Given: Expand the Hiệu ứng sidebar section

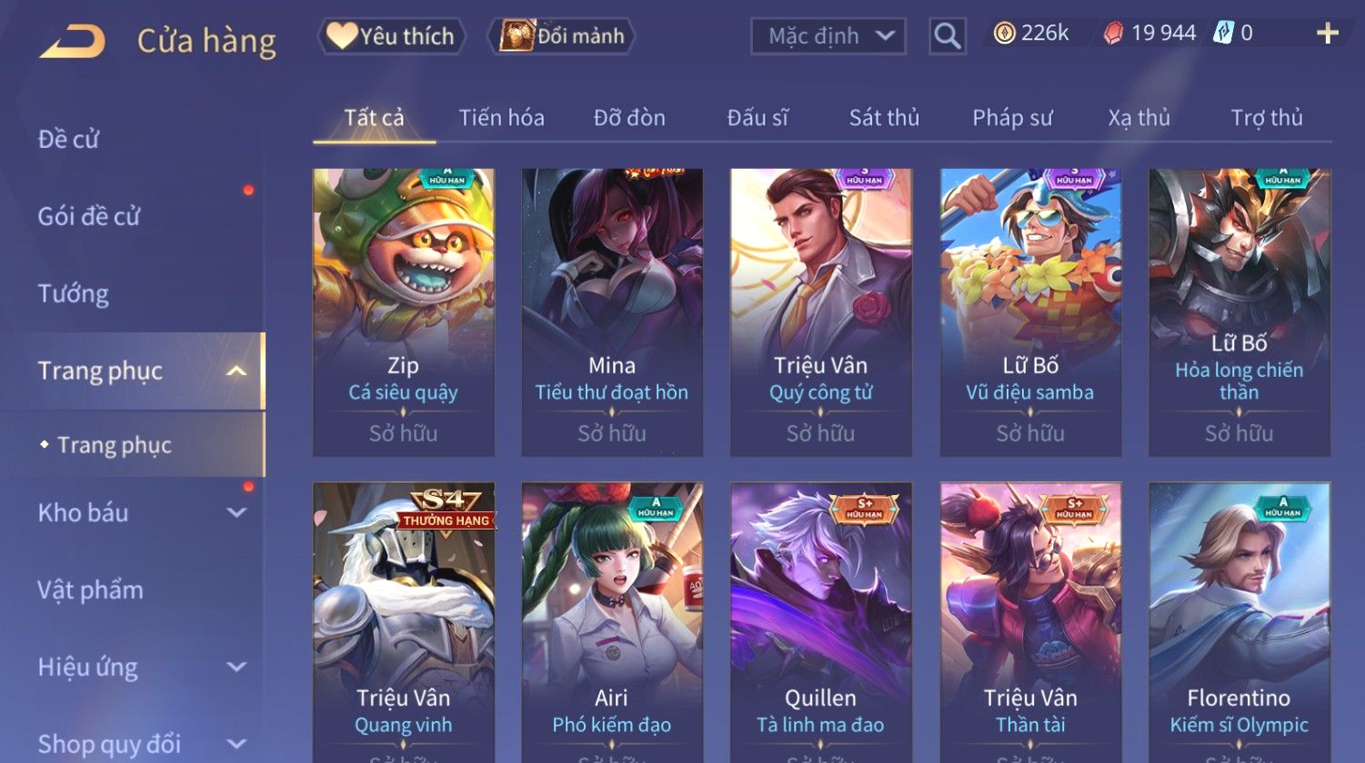Looking at the screenshot, I should coord(236,667).
